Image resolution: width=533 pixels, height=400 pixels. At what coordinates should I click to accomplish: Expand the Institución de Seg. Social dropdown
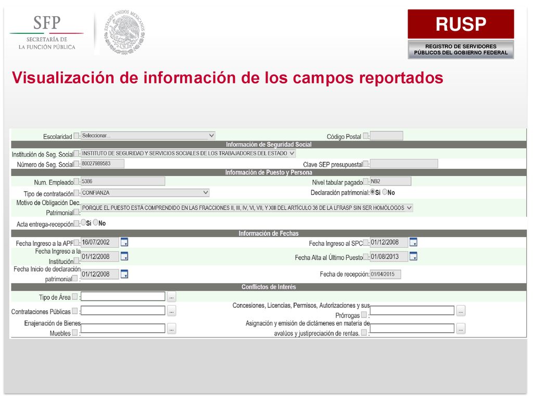[x=188, y=154]
